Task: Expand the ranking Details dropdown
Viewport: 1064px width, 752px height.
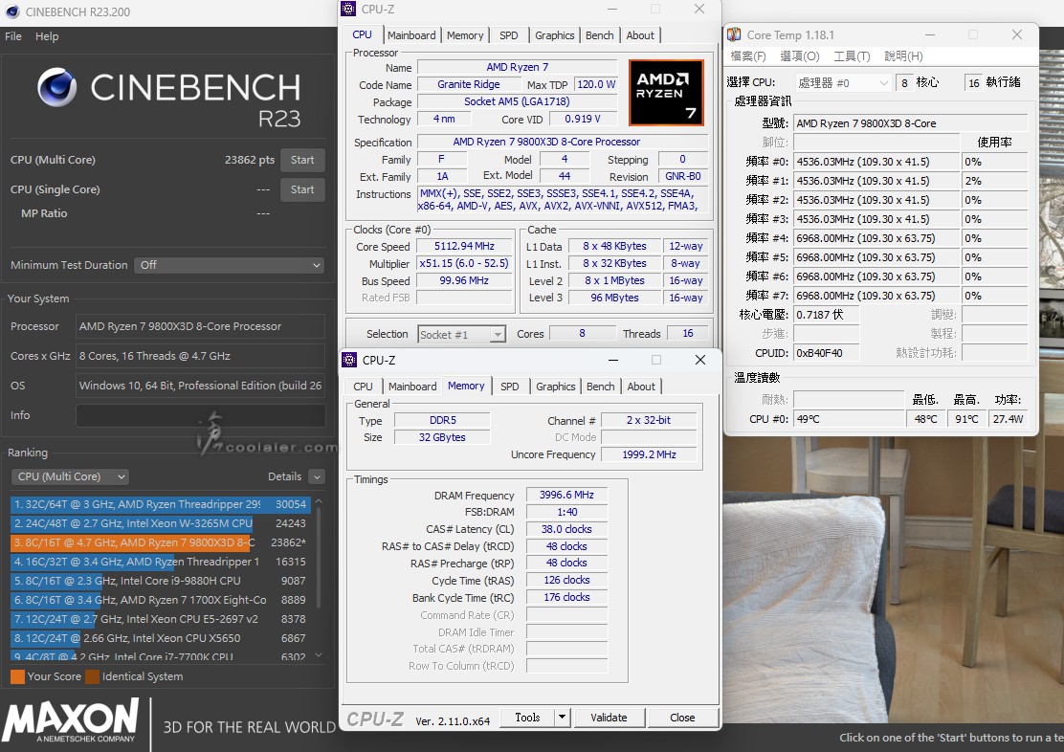Action: click(316, 476)
